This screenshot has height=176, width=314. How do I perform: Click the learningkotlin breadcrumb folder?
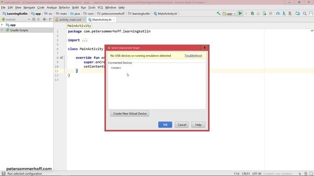coord(139,14)
